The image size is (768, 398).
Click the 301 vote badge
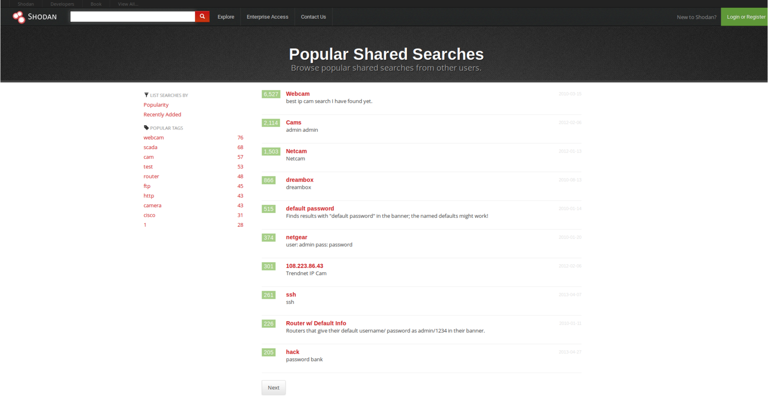268,266
